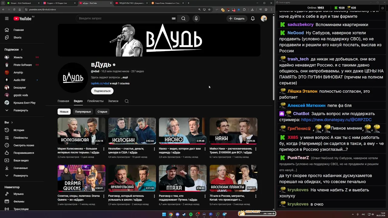This screenshot has width=388, height=218.
Task: Open the Подписки section chevron
Action: tap(22, 50)
